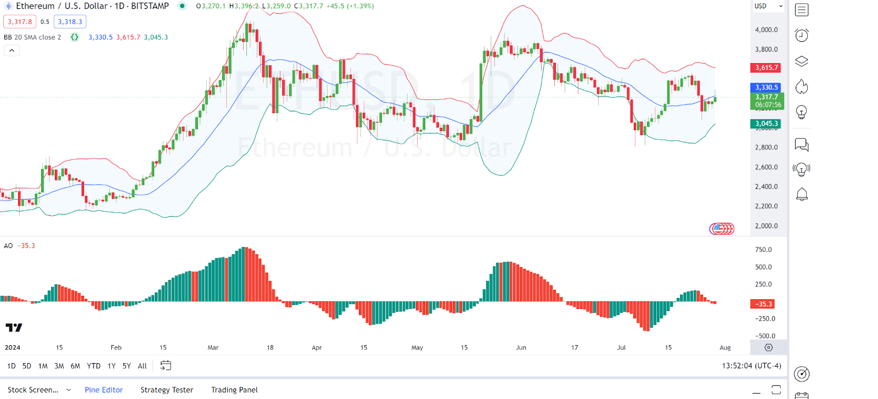Open the Watchlist panel icon
The height and width of the screenshot is (399, 878).
[802, 10]
